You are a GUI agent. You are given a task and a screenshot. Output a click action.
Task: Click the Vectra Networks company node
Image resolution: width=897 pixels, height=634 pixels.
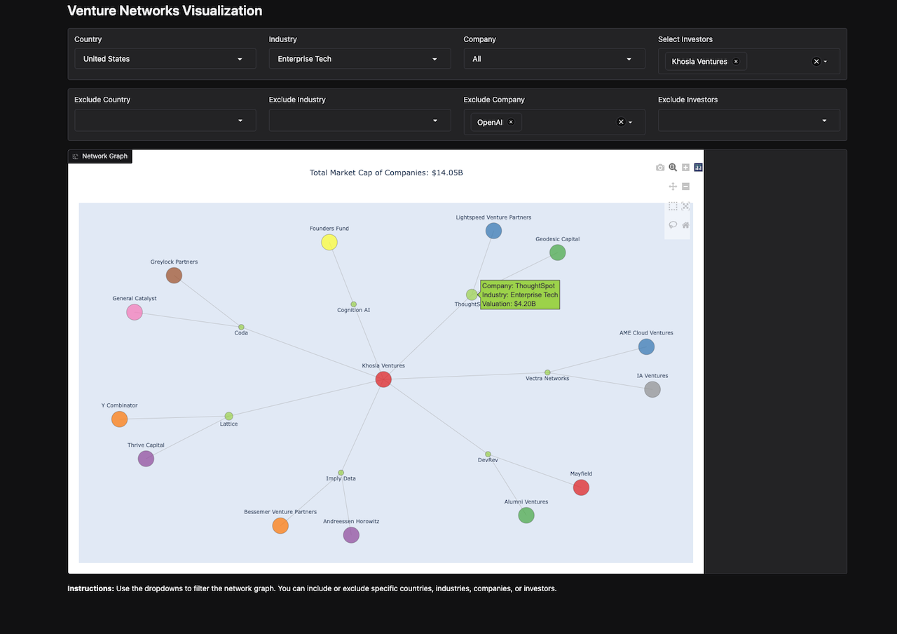click(x=547, y=372)
